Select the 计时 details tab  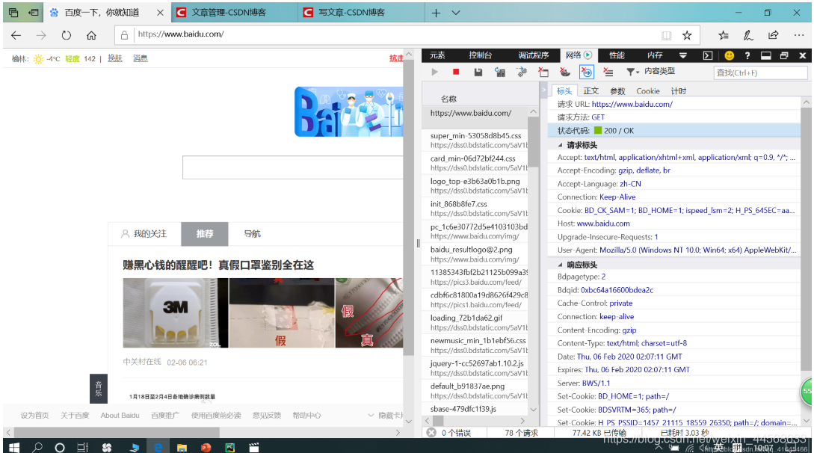(x=678, y=90)
